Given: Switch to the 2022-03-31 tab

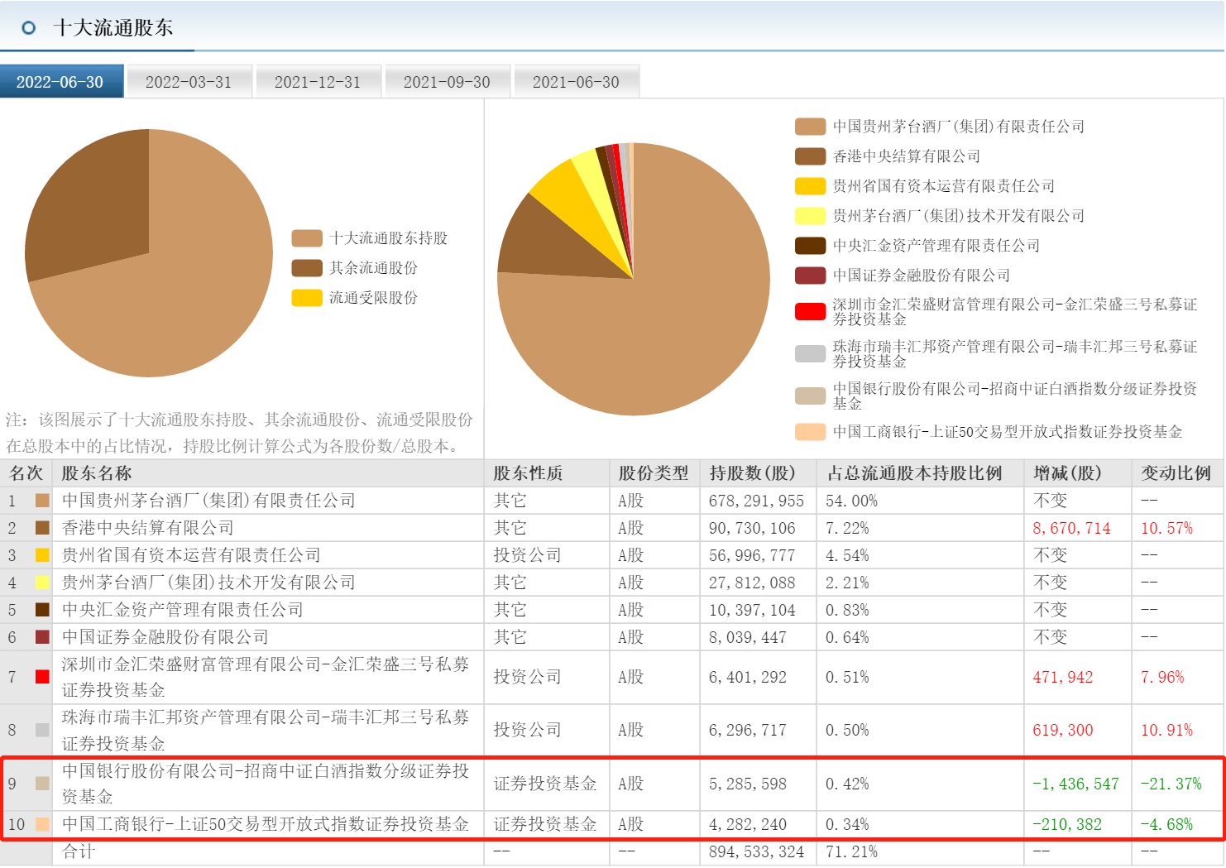Looking at the screenshot, I should pyautogui.click(x=189, y=82).
